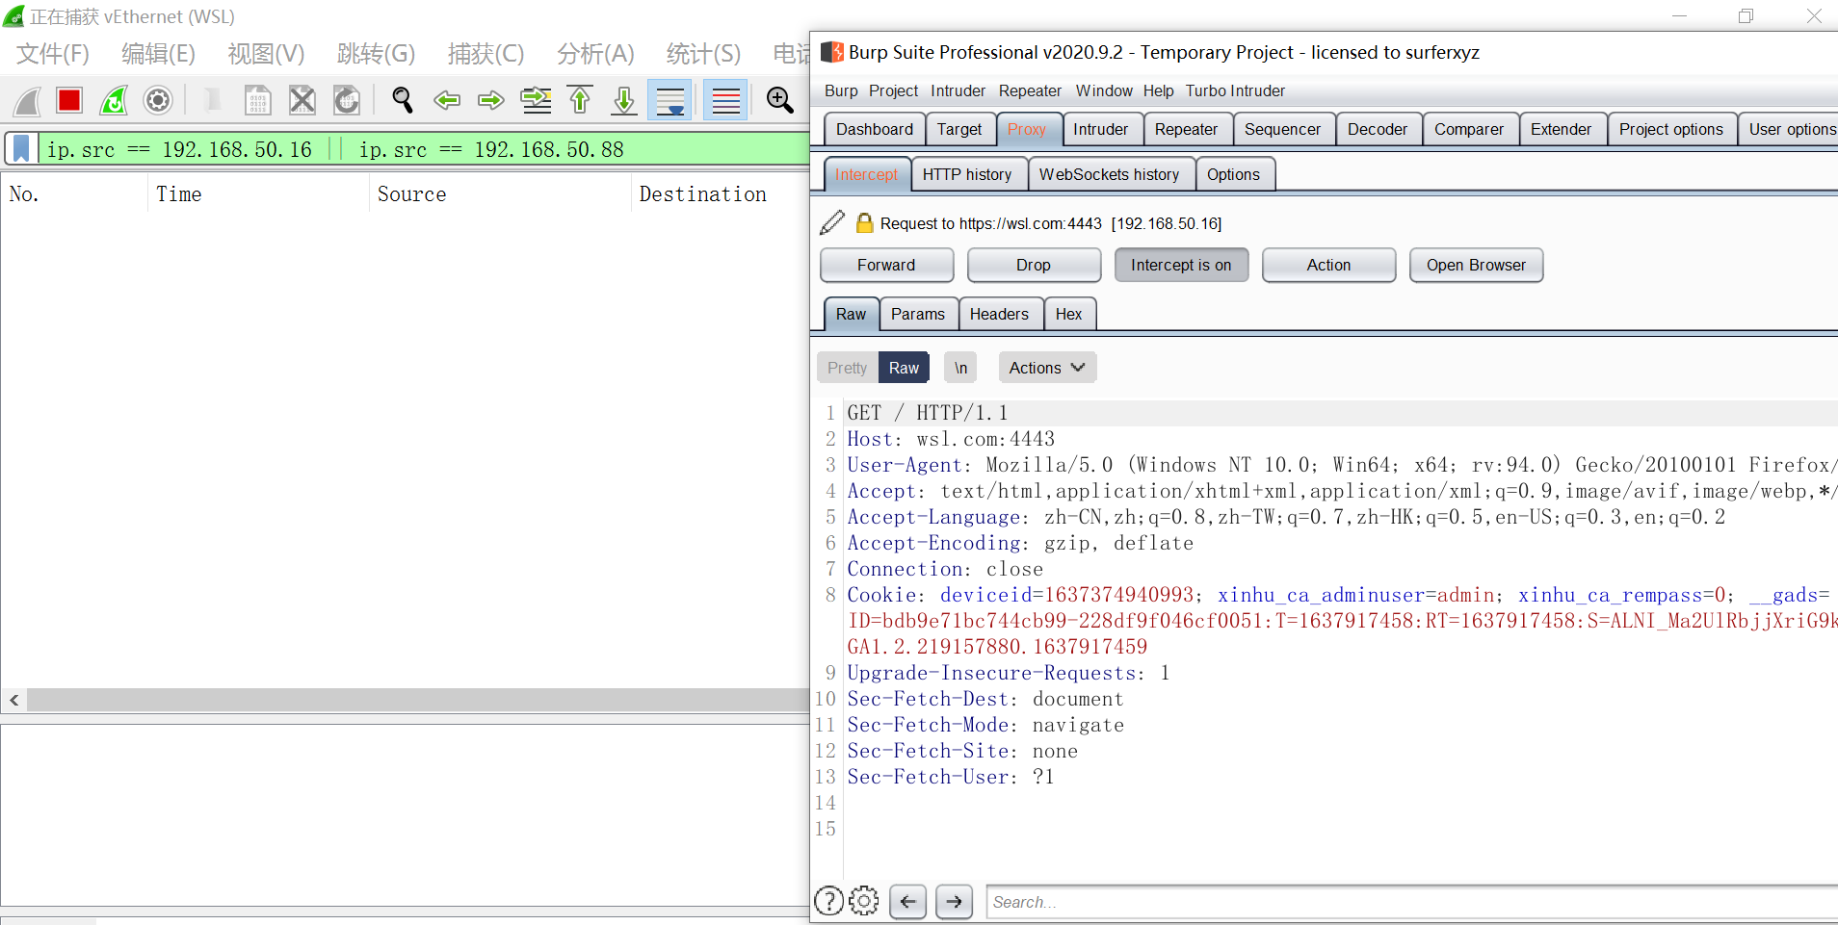Click display filter bookmark icon
The height and width of the screenshot is (925, 1838).
tap(21, 149)
